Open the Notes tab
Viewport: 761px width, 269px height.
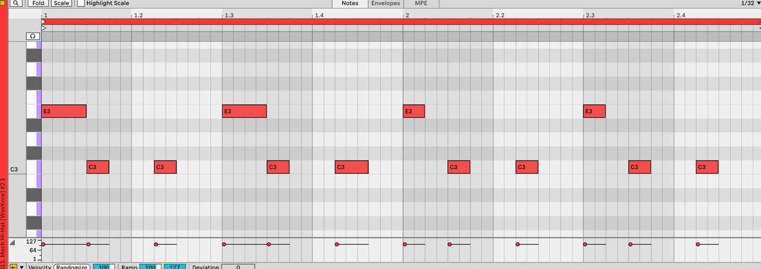(x=350, y=3)
